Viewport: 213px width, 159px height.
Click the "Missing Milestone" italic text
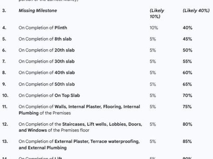(x=38, y=11)
